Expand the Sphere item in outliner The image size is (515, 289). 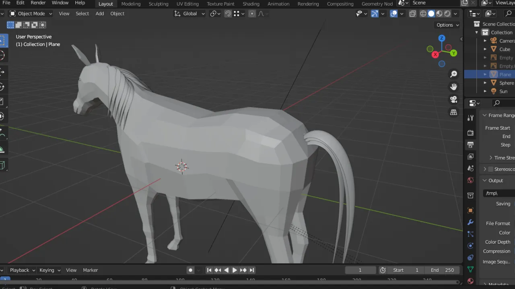click(485, 83)
